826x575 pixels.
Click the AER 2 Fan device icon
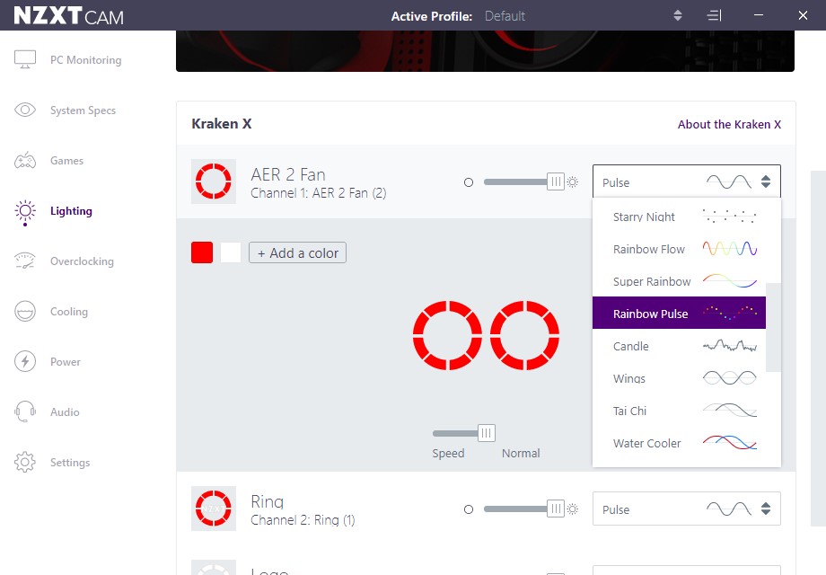point(214,181)
